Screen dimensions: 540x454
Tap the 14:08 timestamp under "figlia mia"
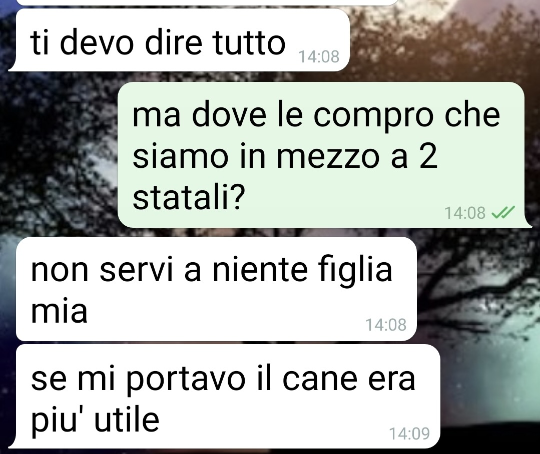386,325
